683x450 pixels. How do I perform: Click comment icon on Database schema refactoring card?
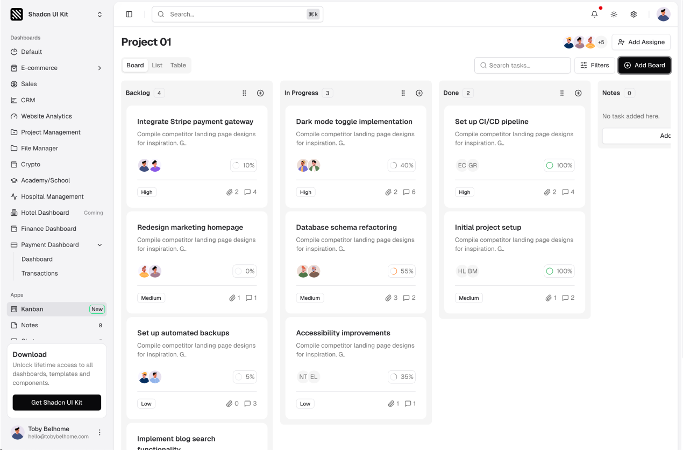point(406,298)
